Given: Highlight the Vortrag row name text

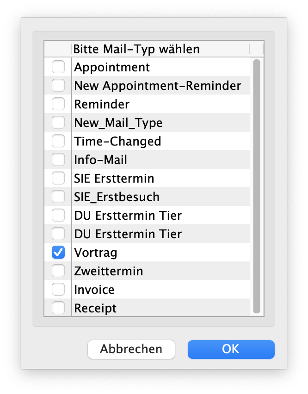Looking at the screenshot, I should point(96,253).
